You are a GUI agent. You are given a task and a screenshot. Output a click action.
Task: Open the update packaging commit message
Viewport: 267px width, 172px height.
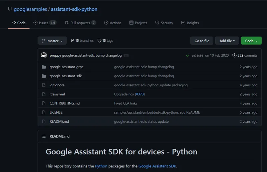click(151, 85)
